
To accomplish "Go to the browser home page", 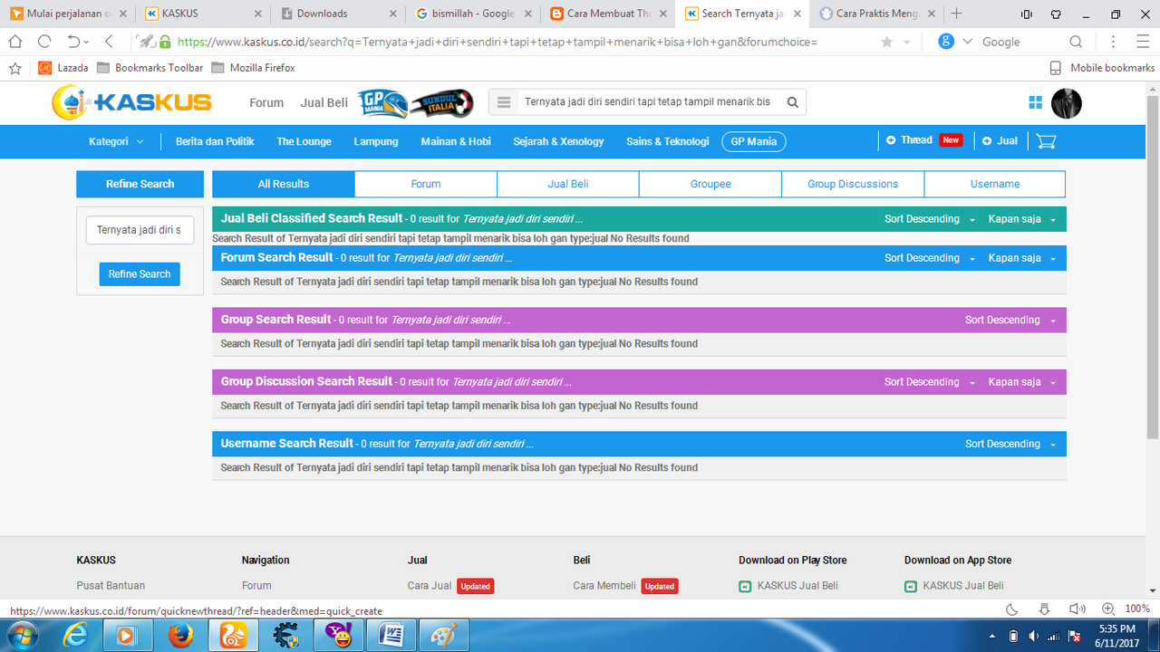I will (14, 42).
